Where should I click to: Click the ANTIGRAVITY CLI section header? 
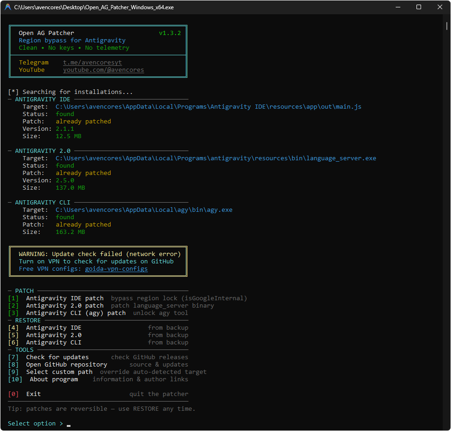tap(42, 203)
